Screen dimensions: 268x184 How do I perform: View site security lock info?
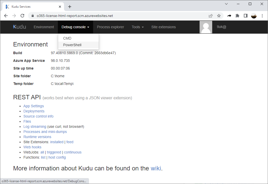(33, 16)
